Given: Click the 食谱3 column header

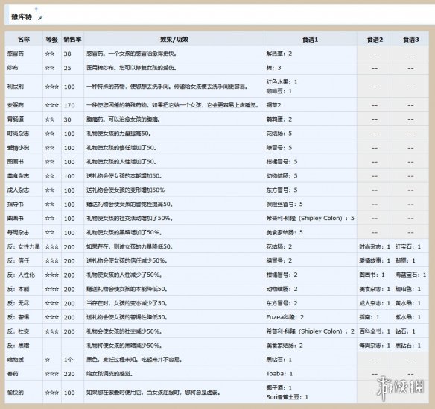Looking at the screenshot, I should pos(411,40).
